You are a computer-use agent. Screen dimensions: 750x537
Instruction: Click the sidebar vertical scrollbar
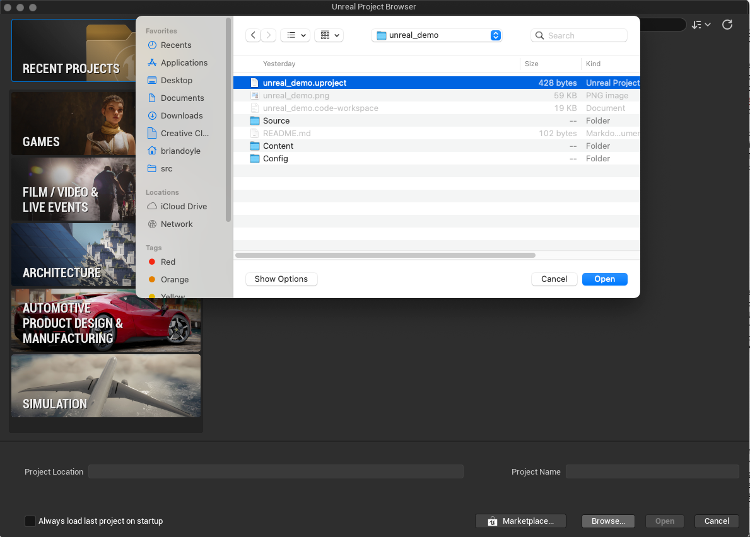pyautogui.click(x=228, y=120)
